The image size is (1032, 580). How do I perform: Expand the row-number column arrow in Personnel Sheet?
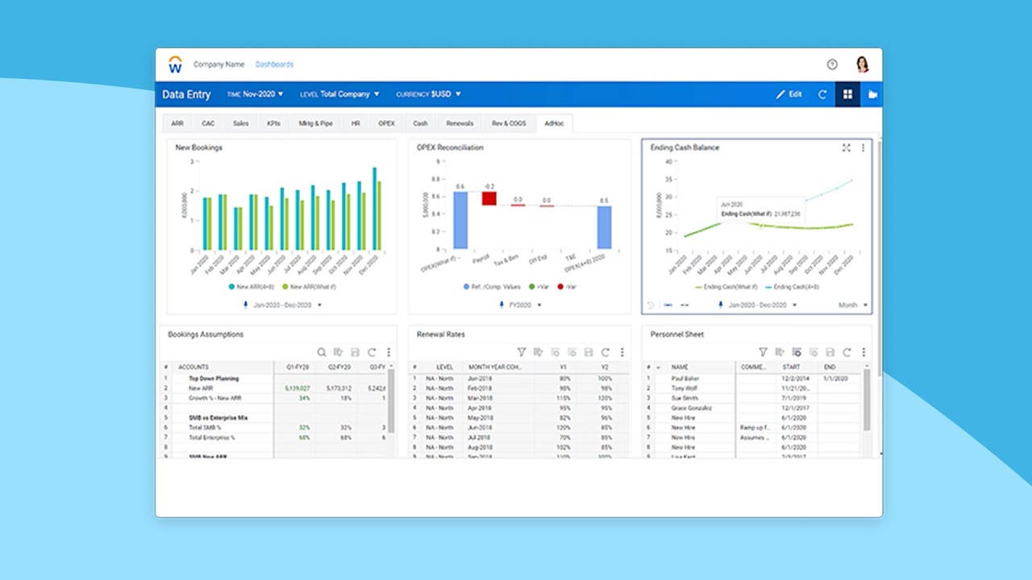point(658,367)
